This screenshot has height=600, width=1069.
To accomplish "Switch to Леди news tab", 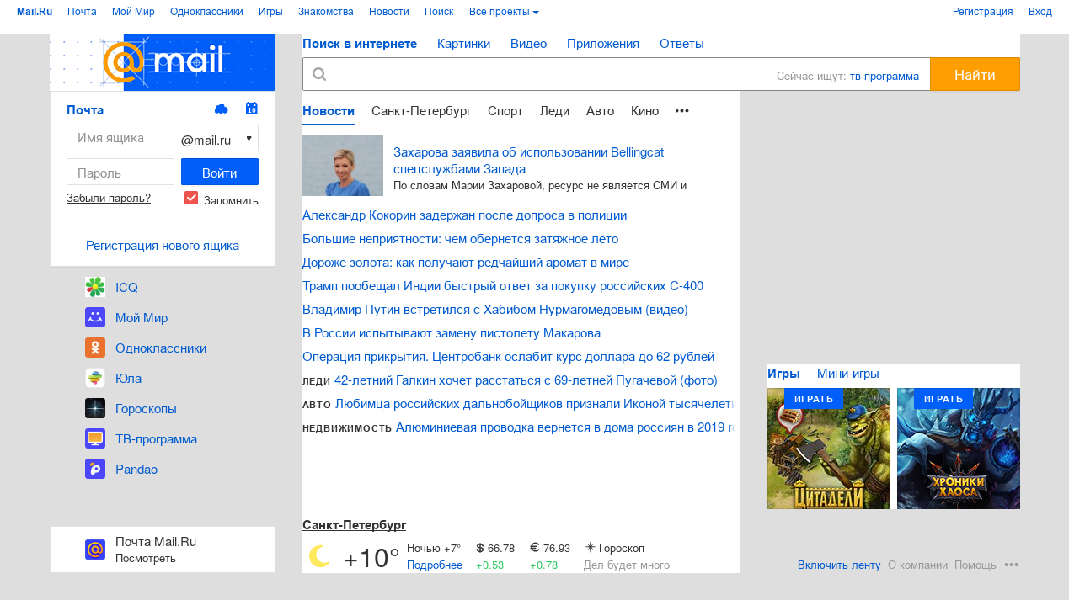I will coord(554,110).
